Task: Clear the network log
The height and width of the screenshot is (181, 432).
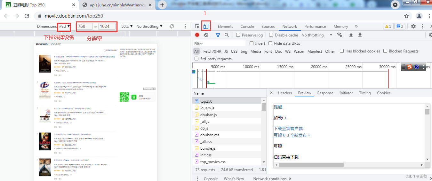Action: (x=206, y=35)
